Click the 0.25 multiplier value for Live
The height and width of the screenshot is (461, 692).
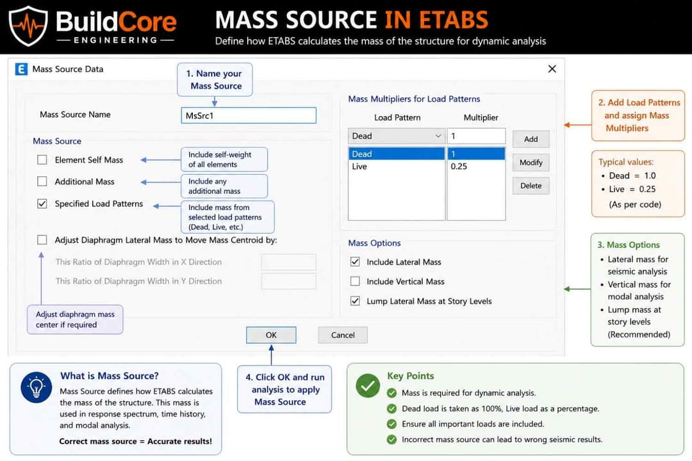point(459,166)
